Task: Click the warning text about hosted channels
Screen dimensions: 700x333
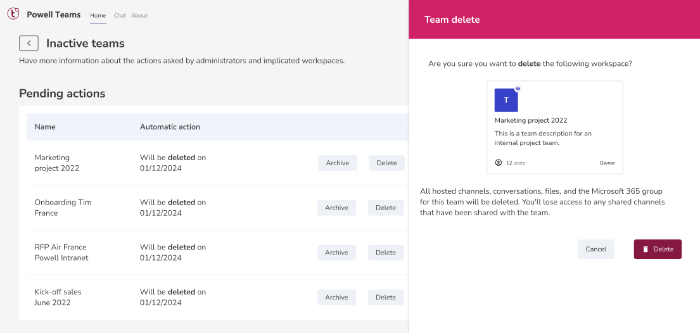Action: (x=542, y=202)
